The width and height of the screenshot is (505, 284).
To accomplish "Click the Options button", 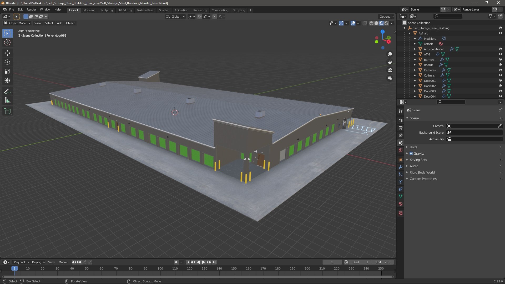I will pos(386,17).
